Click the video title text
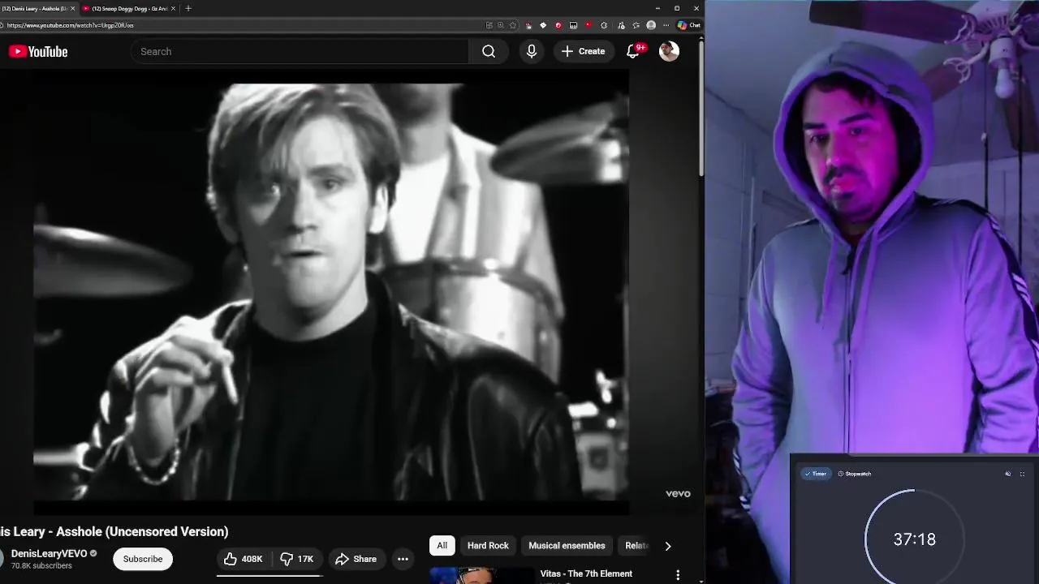1039x584 pixels. tap(114, 531)
